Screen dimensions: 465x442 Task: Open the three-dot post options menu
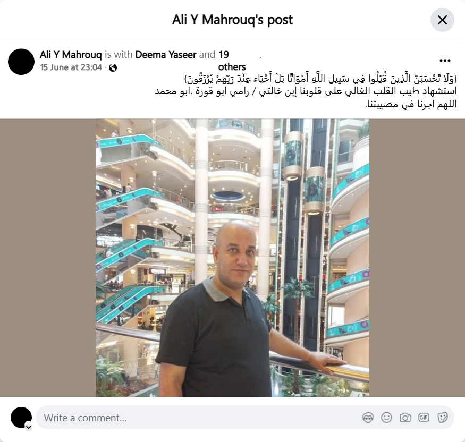point(445,61)
